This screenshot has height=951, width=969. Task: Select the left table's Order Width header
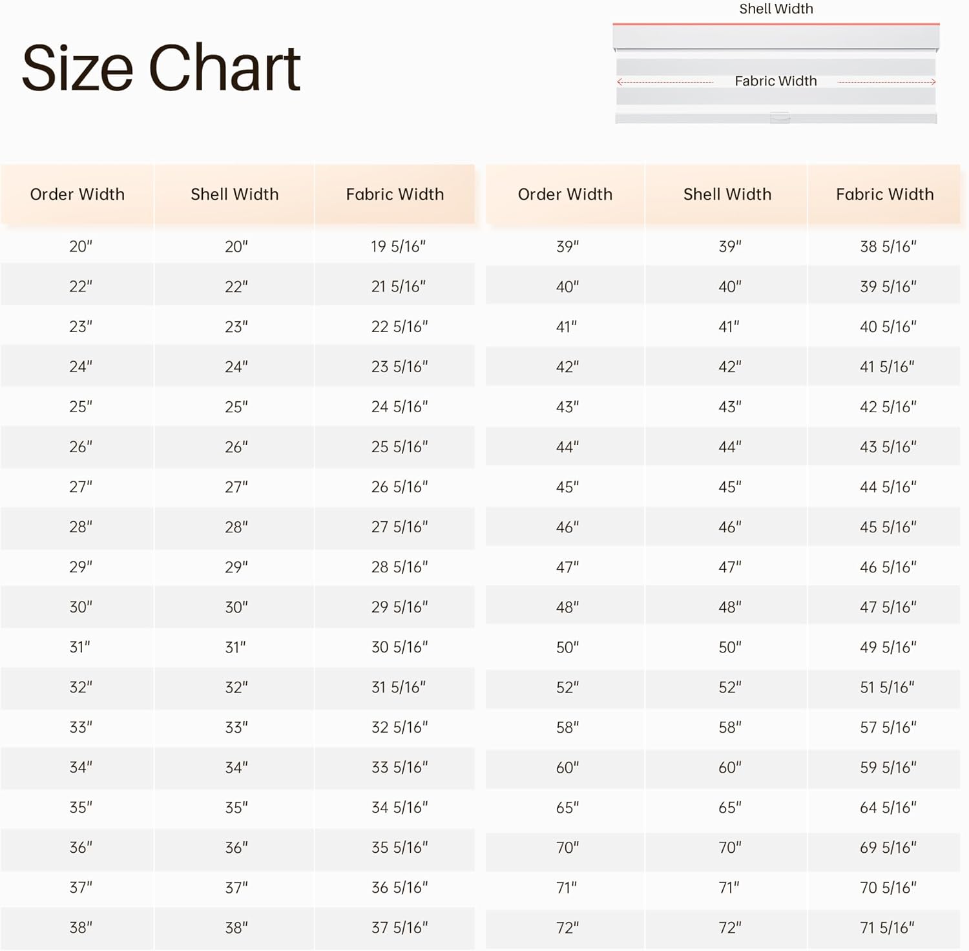(78, 194)
